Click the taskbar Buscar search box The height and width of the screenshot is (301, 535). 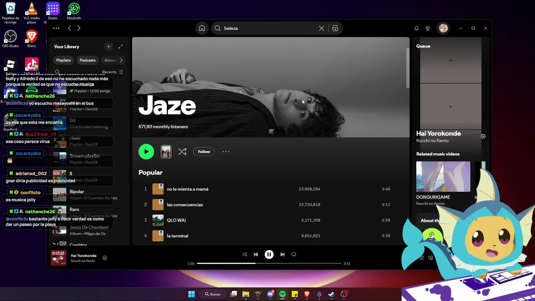213,294
